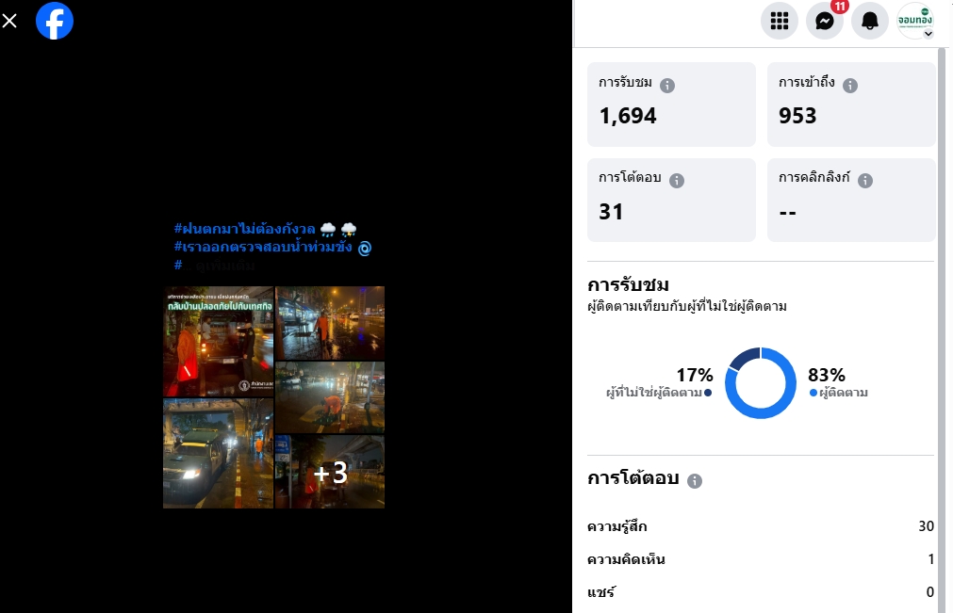
Task: Click the #ฝนตกมาไม่ต้องกังวล hashtag
Action: pos(244,229)
